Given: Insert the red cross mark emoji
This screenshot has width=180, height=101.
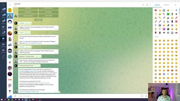Looking at the screenshot, I should [176, 22].
